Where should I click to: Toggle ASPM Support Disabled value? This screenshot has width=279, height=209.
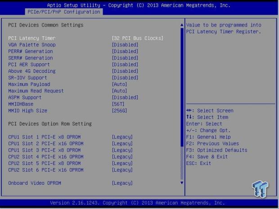pos(125,98)
